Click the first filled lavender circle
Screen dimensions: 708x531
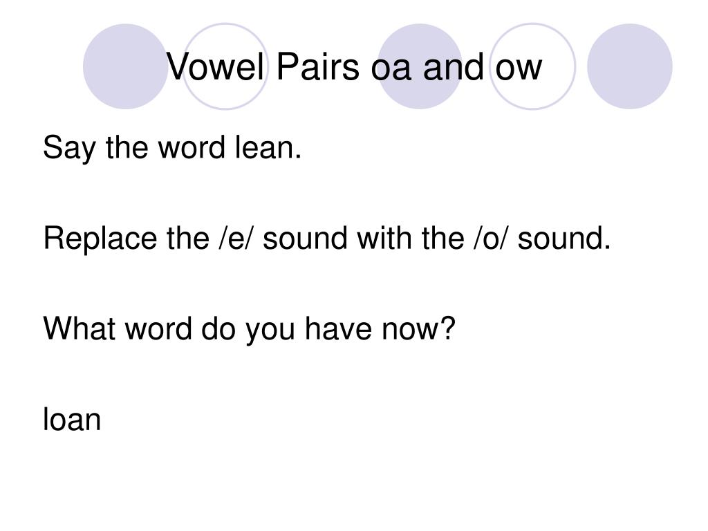(x=126, y=66)
